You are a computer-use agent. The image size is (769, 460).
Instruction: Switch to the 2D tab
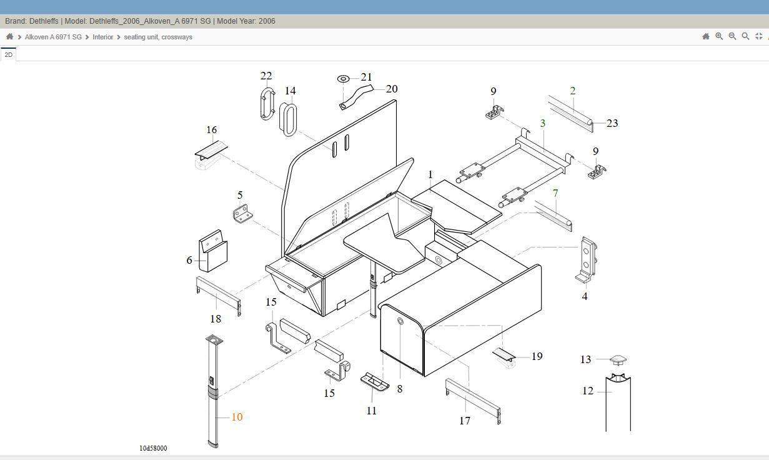tap(8, 55)
